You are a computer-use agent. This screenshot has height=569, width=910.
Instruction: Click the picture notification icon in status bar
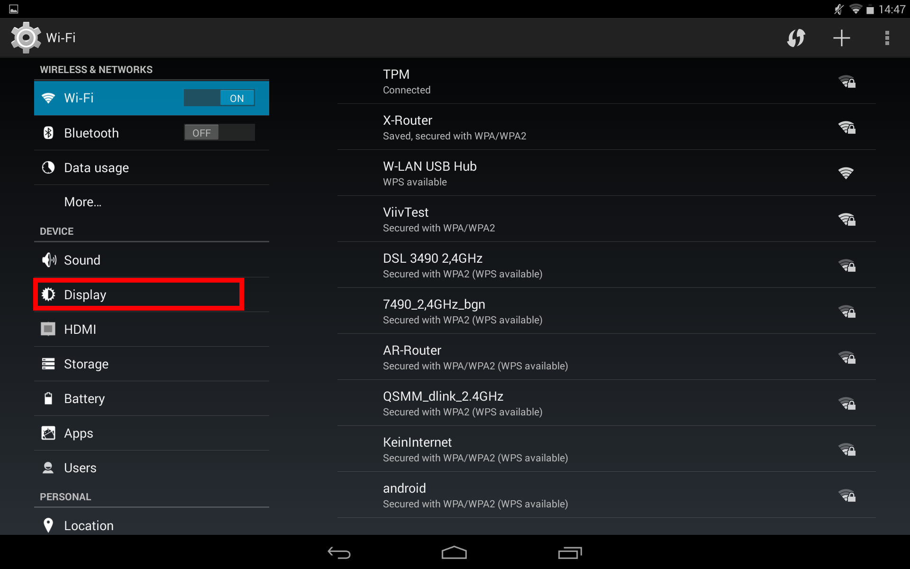click(14, 9)
